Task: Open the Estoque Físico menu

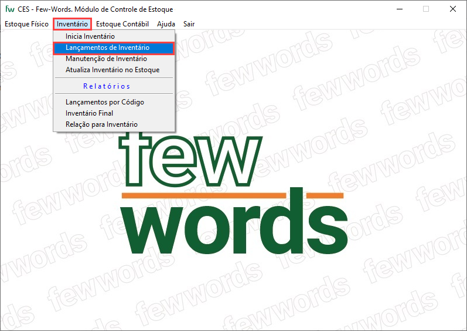Action: [26, 24]
